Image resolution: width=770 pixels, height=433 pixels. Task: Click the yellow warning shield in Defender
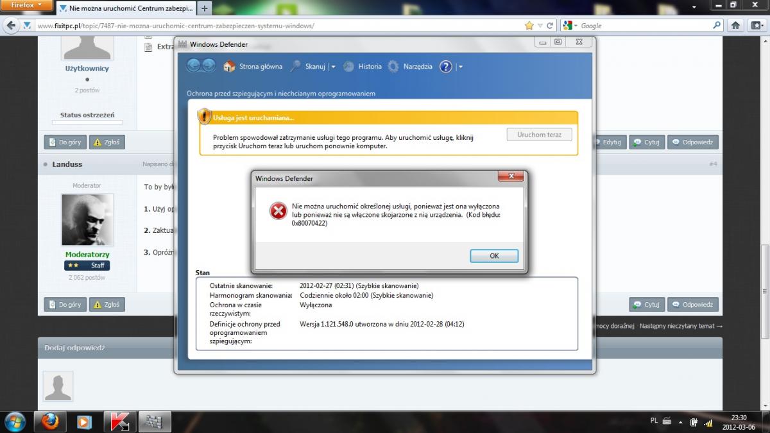pyautogui.click(x=204, y=117)
